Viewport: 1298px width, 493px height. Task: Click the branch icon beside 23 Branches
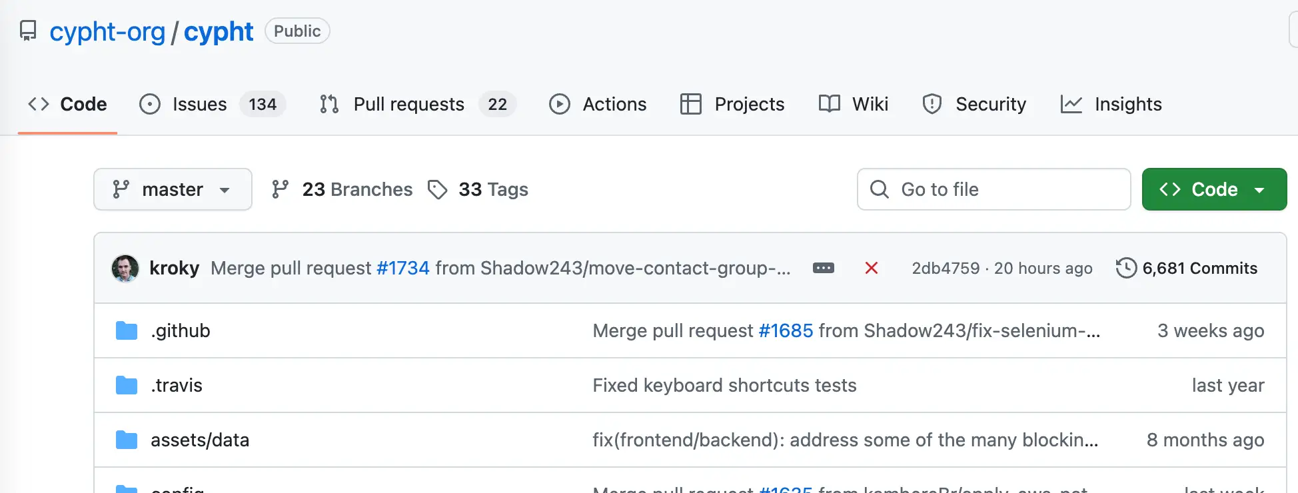coord(281,190)
